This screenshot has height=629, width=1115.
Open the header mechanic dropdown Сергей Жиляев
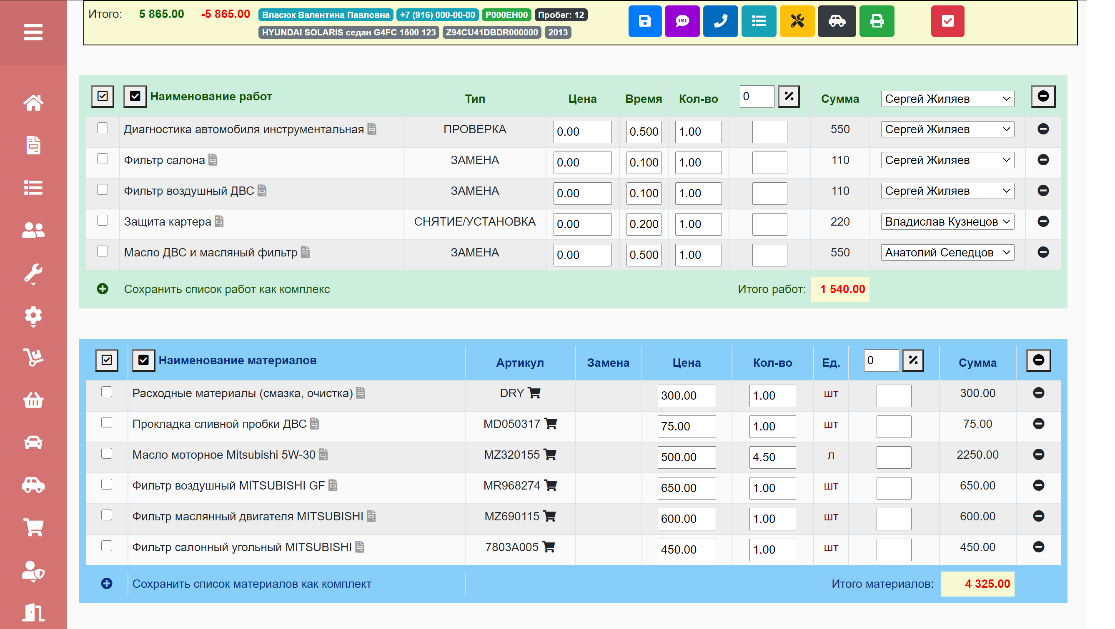(947, 99)
